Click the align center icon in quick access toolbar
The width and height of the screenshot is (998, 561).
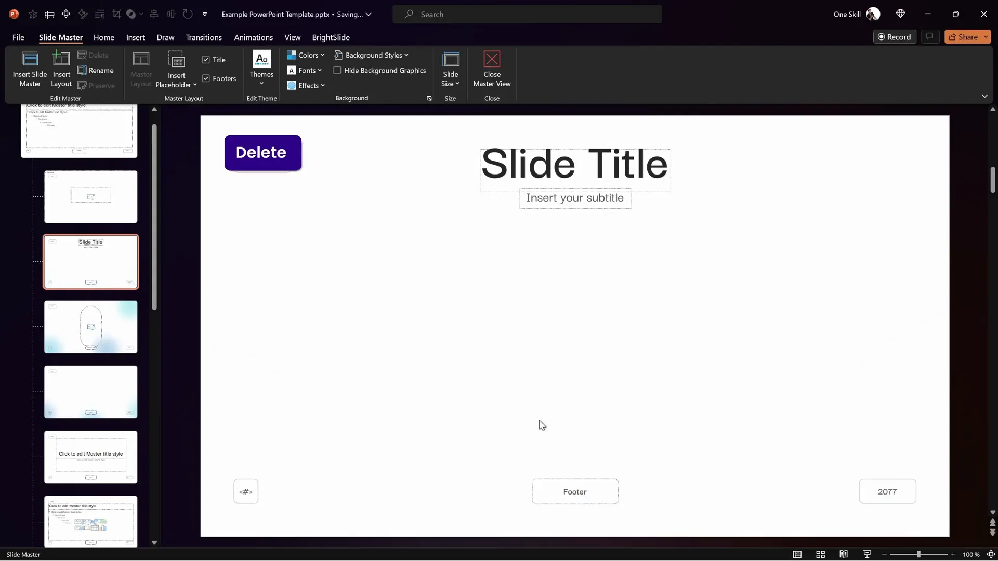[154, 14]
